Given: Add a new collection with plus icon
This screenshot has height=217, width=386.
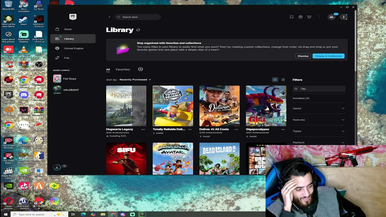Looking at the screenshot, I should tap(140, 69).
